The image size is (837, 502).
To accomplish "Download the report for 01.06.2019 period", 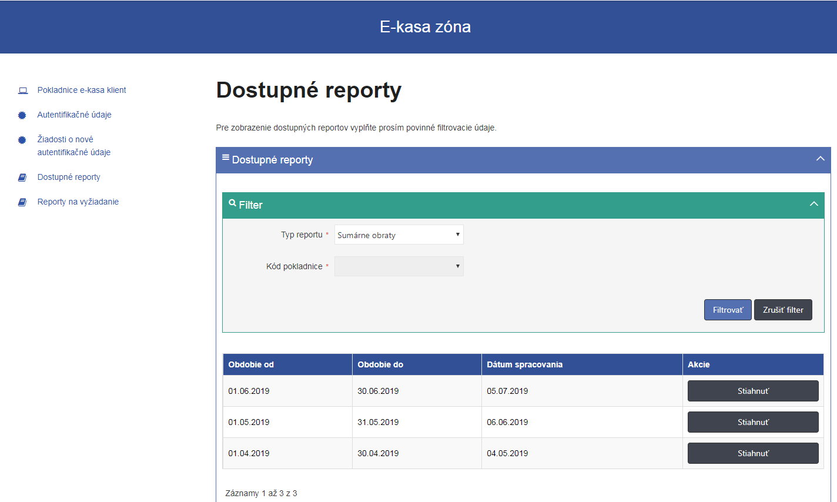I will click(753, 391).
